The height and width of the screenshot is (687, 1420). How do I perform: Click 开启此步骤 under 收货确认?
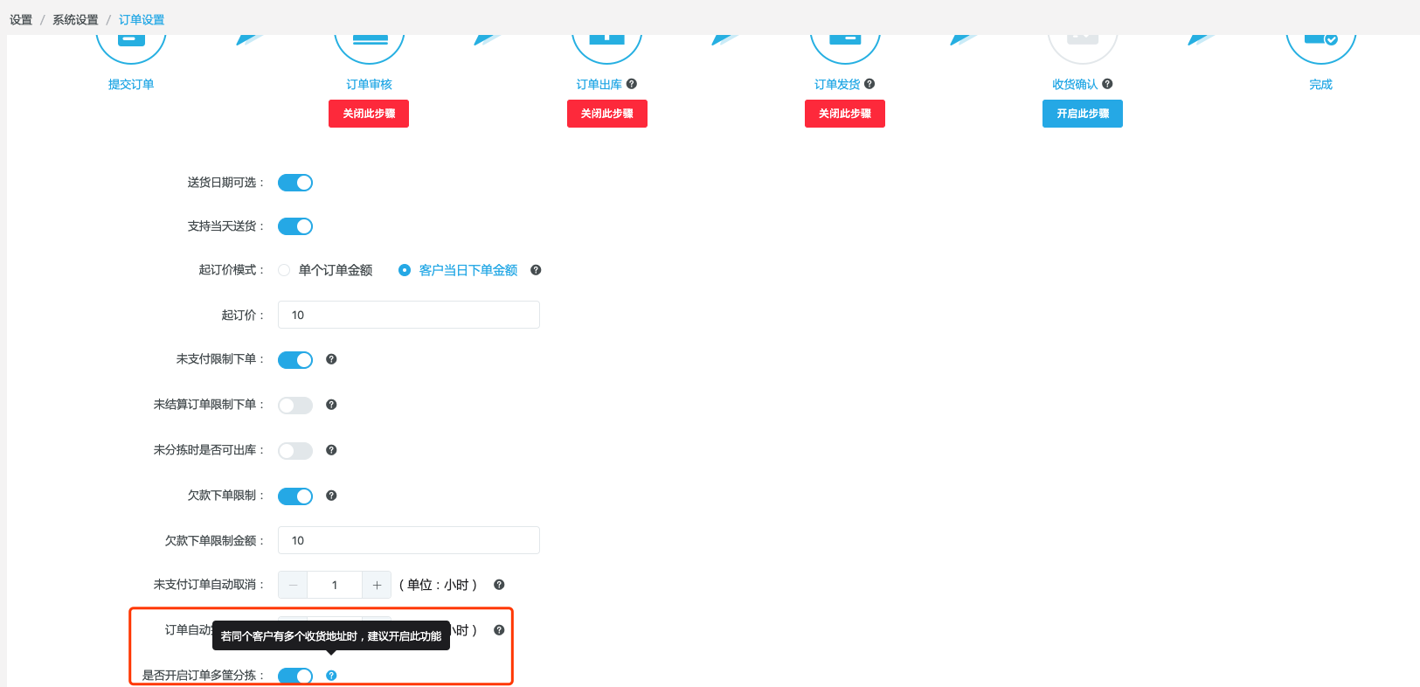[x=1083, y=114]
